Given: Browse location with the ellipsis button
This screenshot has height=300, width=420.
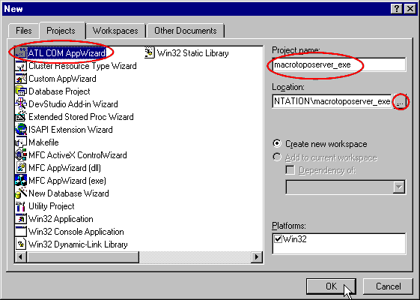Looking at the screenshot, I should coord(400,101).
